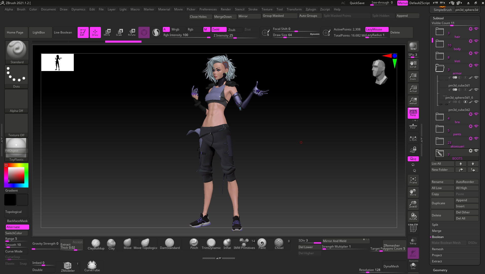Hide the hair folder with eye icon

[x=476, y=29]
